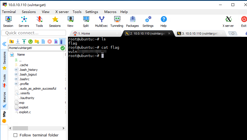Confirm remote path with green checkmark button
247x140 pixels.
pos(63,48)
